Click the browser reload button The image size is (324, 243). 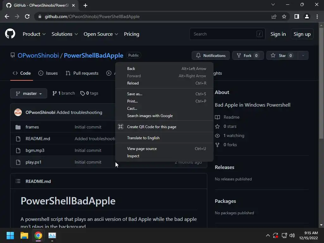point(27,16)
